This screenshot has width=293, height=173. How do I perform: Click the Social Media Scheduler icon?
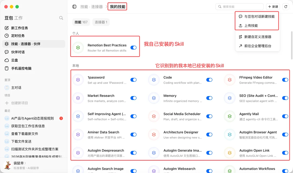154,116
